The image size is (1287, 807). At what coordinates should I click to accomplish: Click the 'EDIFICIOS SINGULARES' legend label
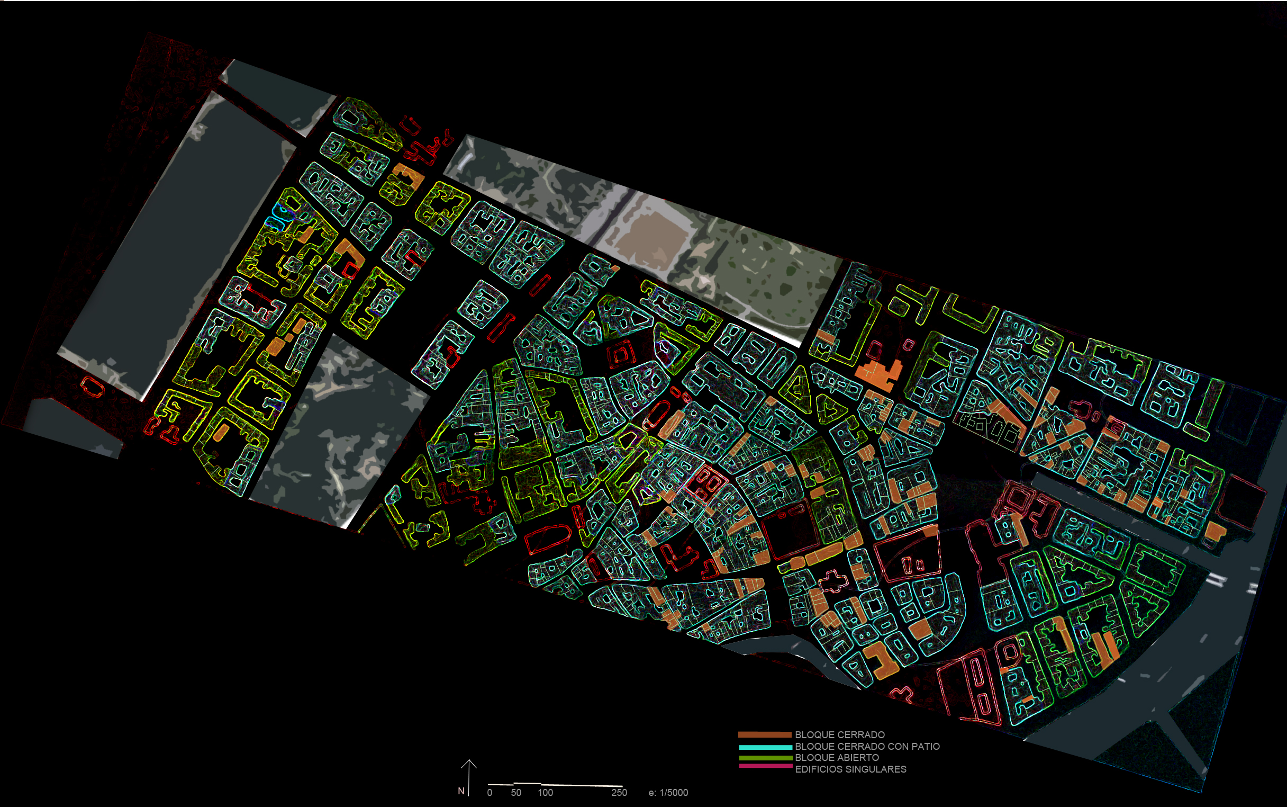click(851, 769)
